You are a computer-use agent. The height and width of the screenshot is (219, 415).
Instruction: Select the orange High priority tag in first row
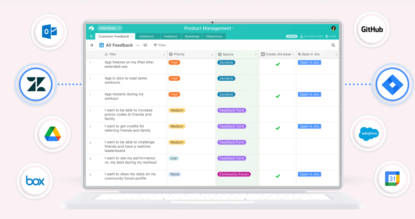[174, 62]
